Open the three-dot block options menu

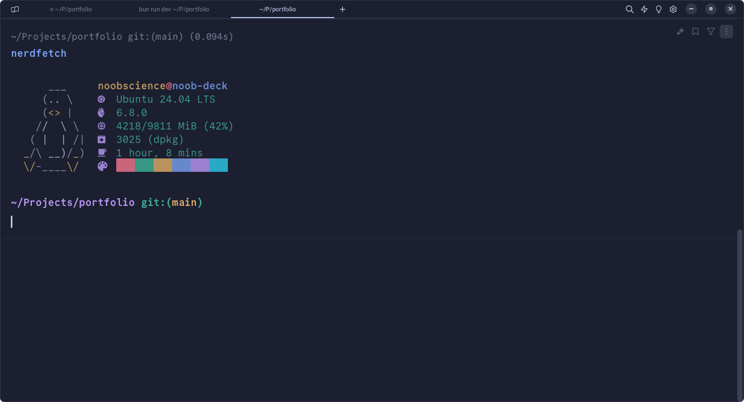(x=726, y=32)
